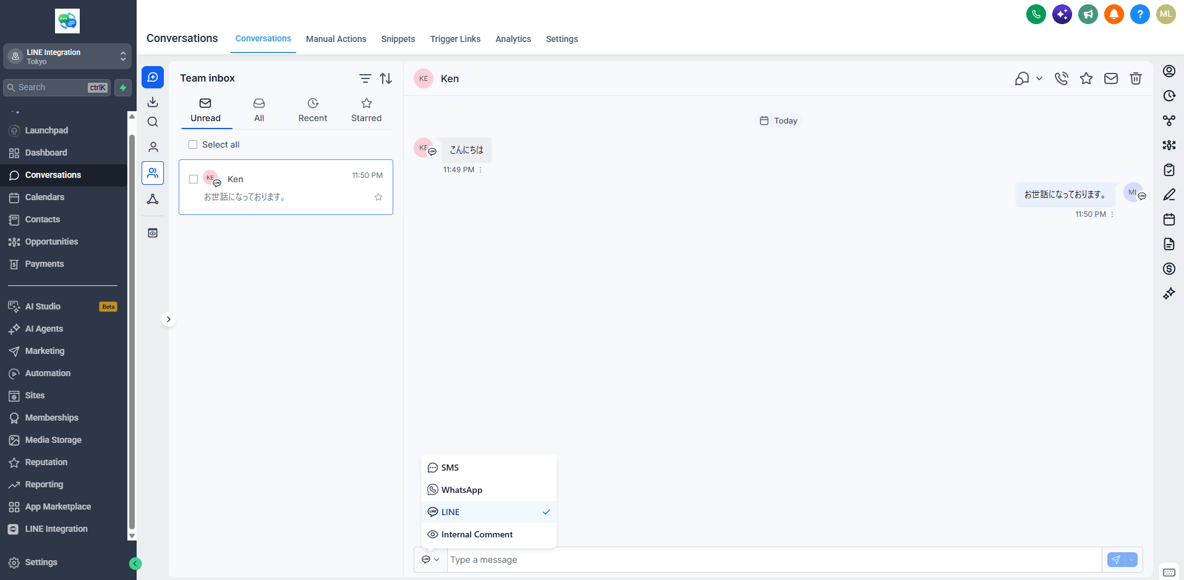Expand the LINE Integration account switcher
Image resolution: width=1184 pixels, height=580 pixels.
[67, 56]
